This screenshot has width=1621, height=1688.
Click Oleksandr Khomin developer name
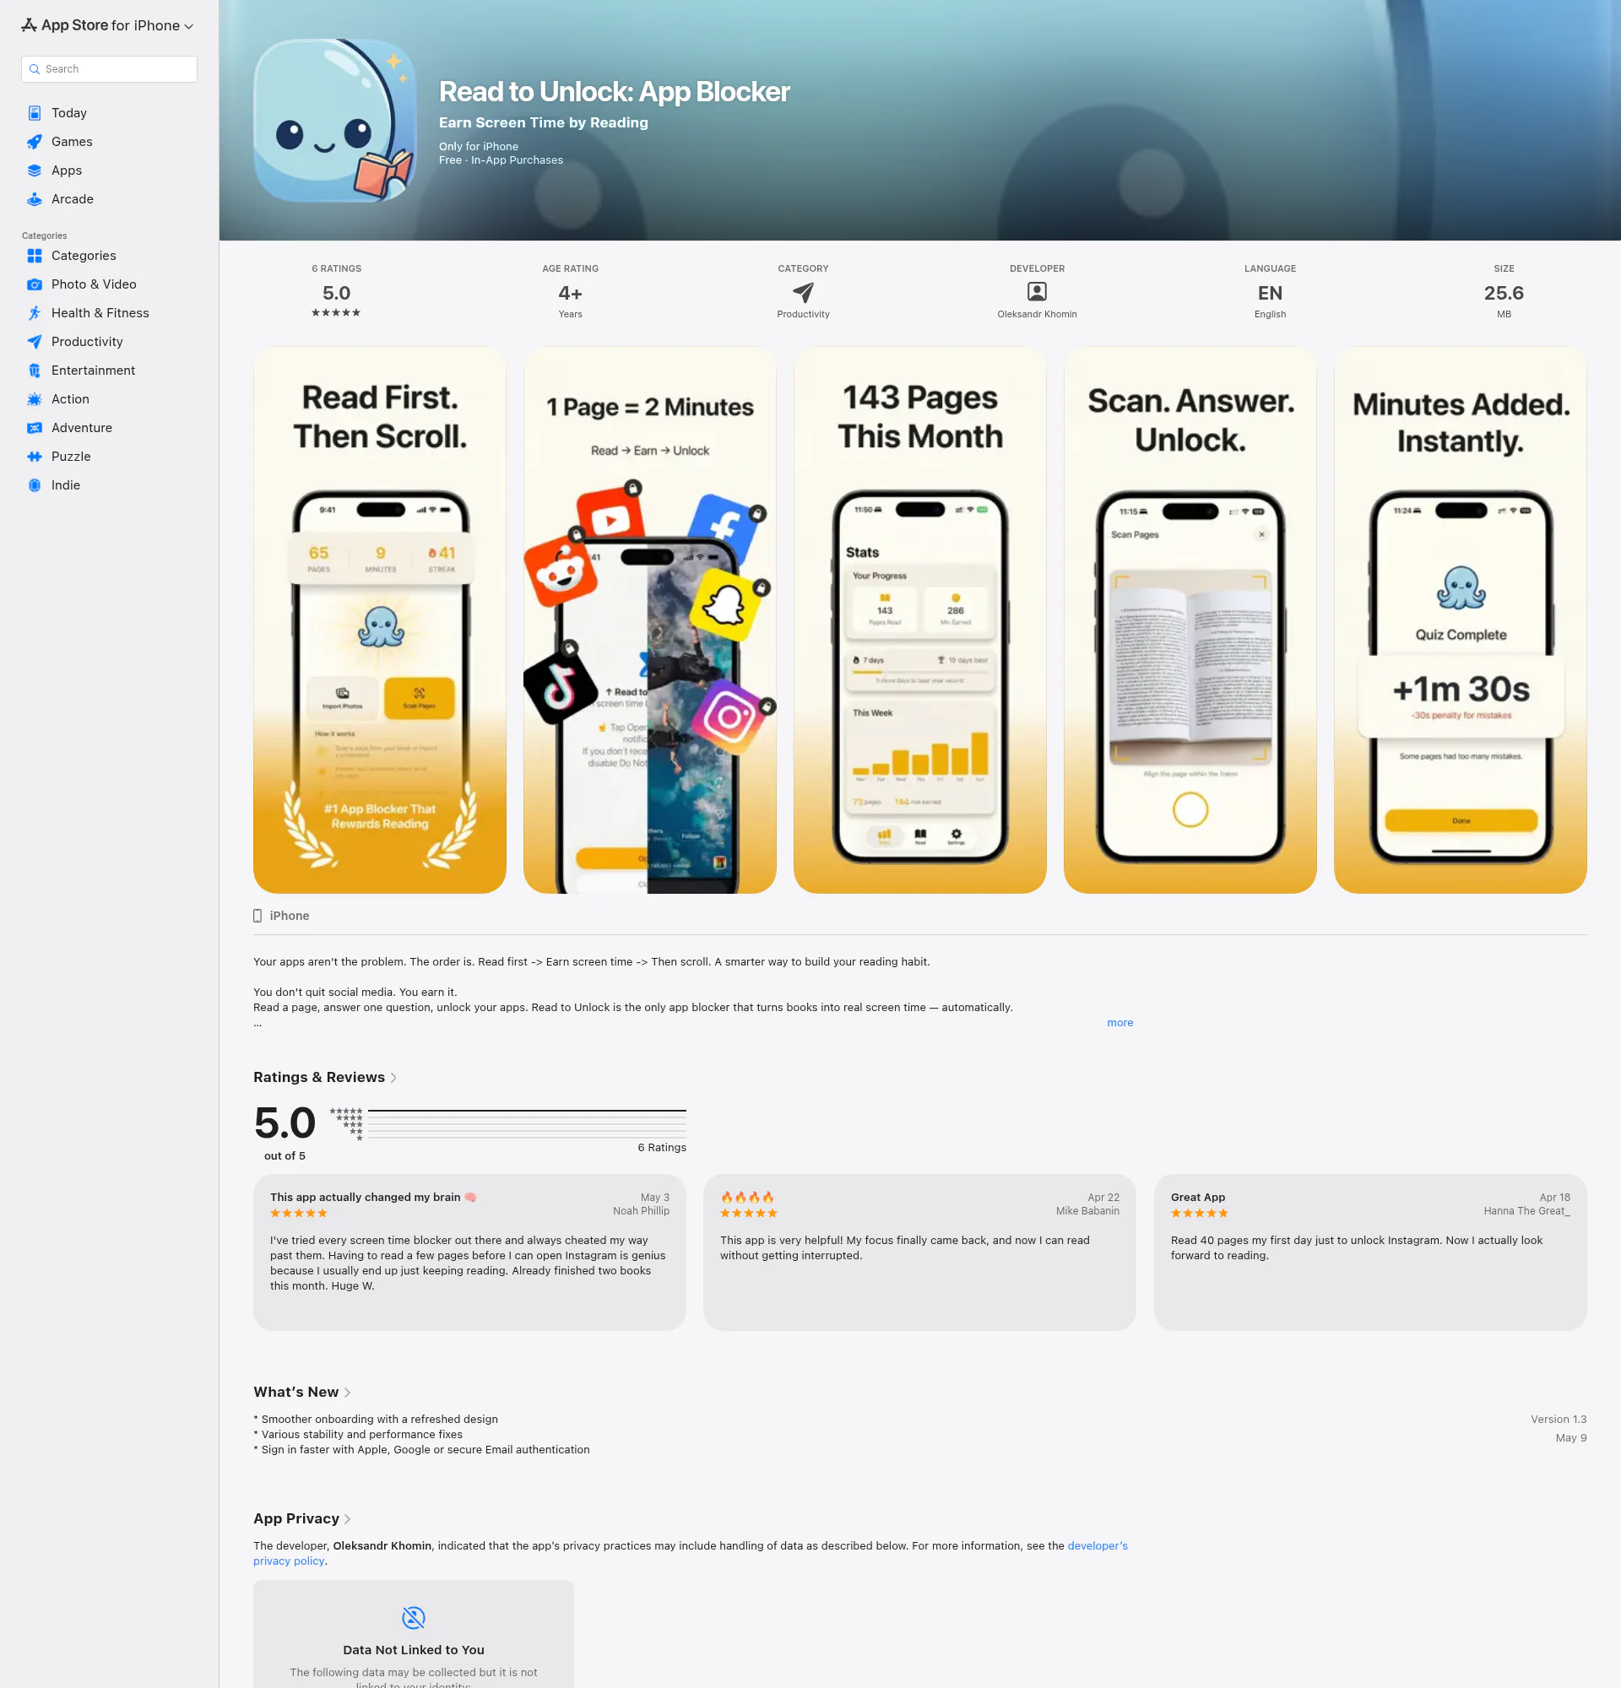point(1037,314)
